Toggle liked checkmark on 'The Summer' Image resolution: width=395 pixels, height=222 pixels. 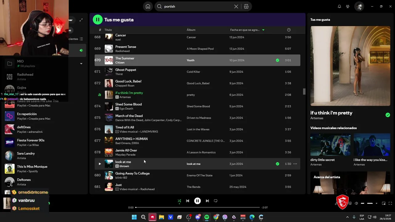click(x=277, y=60)
